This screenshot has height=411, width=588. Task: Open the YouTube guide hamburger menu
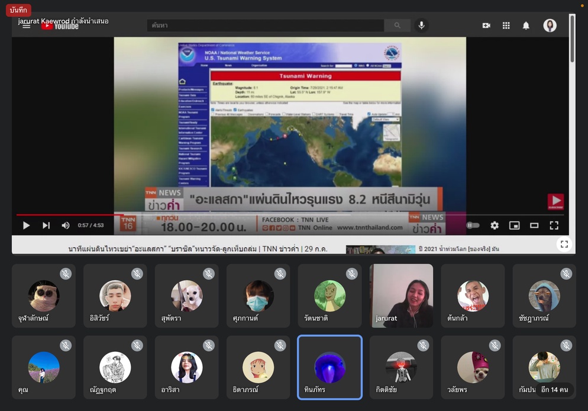26,26
